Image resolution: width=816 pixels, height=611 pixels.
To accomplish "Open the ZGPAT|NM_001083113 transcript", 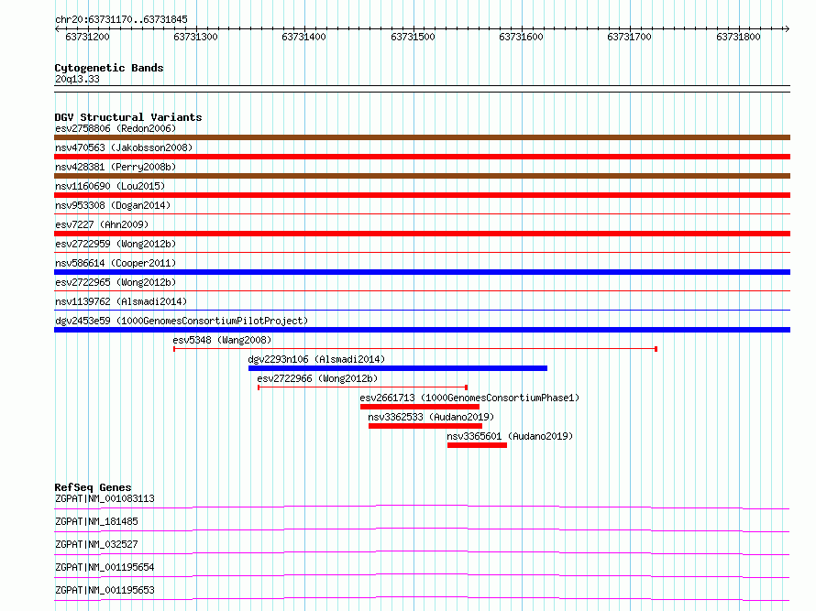I will coord(105,498).
